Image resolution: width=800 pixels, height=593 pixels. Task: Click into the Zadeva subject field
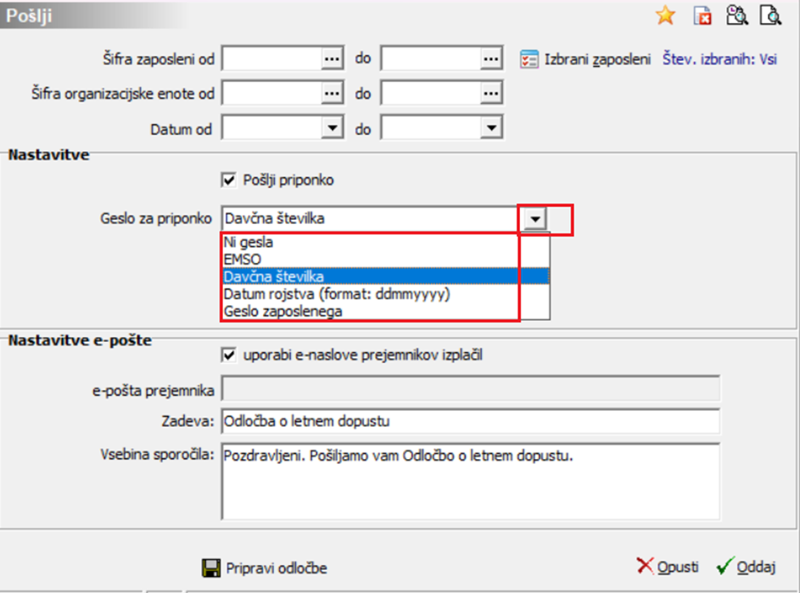pos(470,422)
